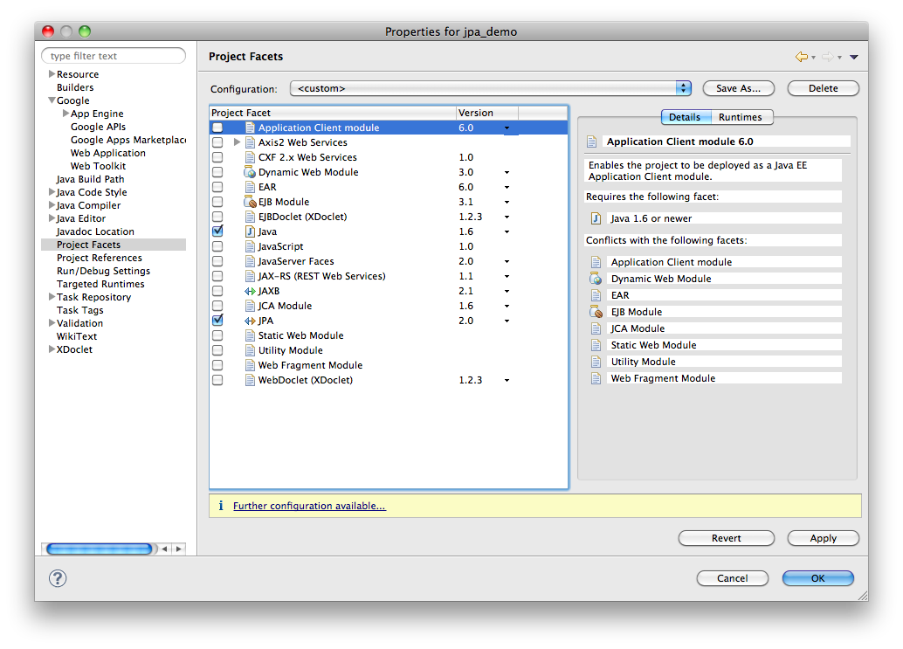903x649 pixels.
Task: Click the JPA facet icon
Action: pos(250,321)
